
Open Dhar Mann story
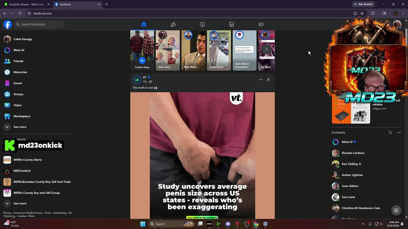pos(193,50)
